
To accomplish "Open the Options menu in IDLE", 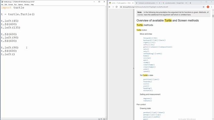I will (20, 4).
